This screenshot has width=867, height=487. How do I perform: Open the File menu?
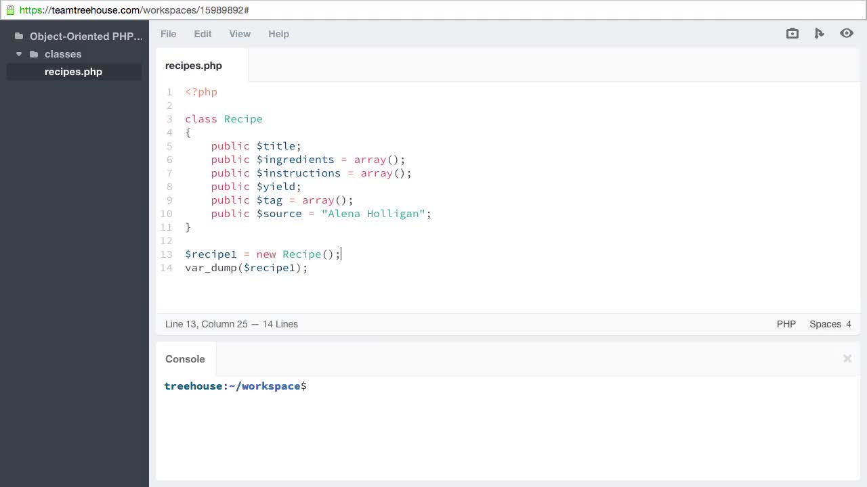point(169,34)
